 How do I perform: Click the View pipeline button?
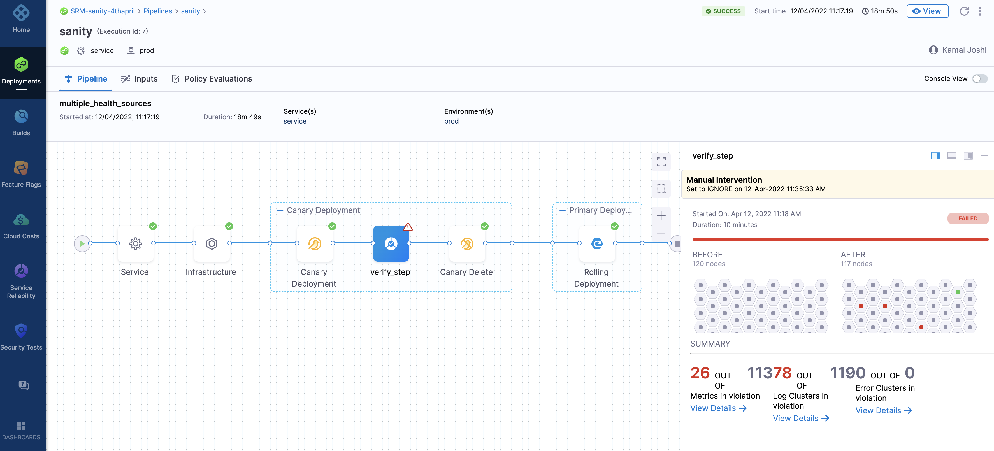pyautogui.click(x=927, y=11)
